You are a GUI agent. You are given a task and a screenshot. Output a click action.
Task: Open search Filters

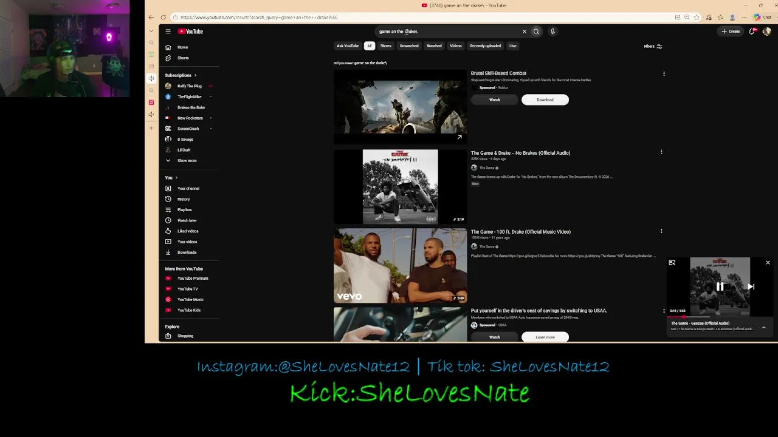tap(653, 46)
